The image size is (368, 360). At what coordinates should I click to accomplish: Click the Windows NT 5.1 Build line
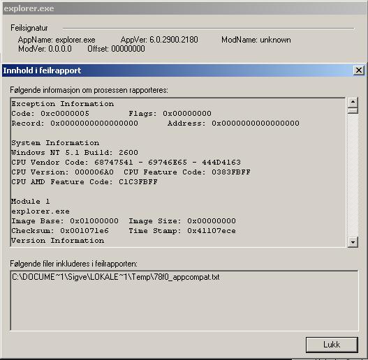pyautogui.click(x=75, y=153)
